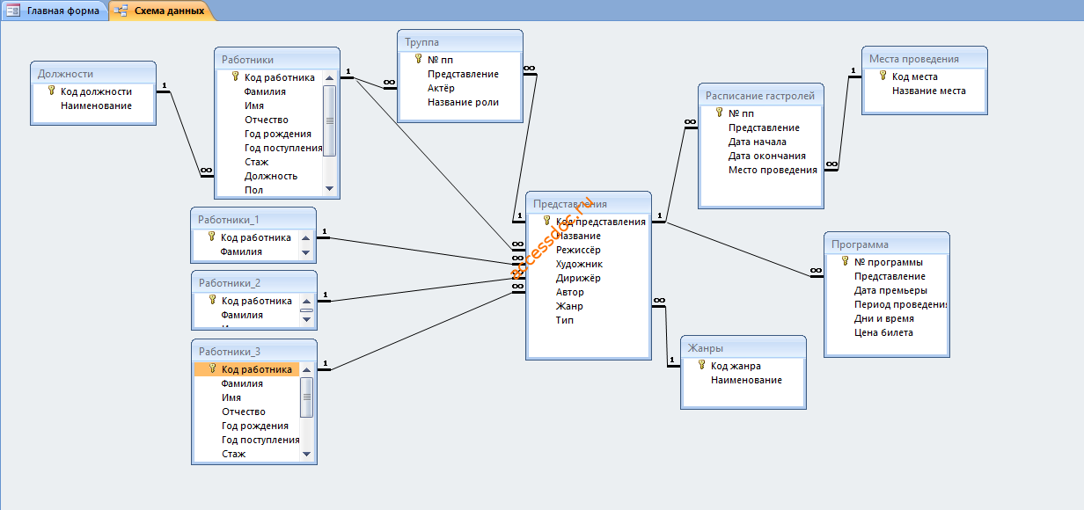Click the key icon in the Работники_2 table
The width and height of the screenshot is (1084, 510).
coord(212,300)
